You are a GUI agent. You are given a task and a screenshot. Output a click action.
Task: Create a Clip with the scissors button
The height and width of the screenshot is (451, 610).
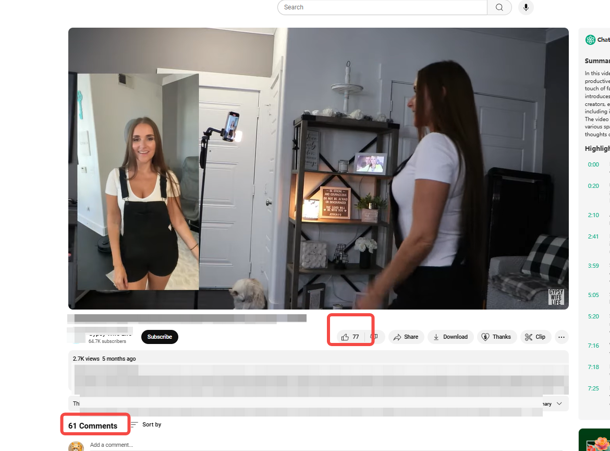click(x=535, y=337)
